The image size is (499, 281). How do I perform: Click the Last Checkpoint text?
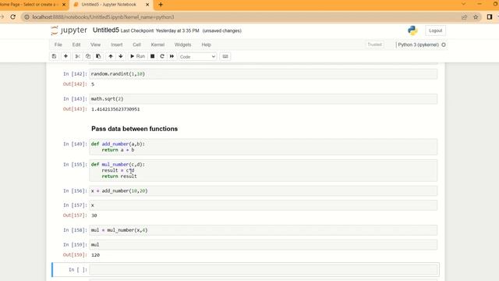(160, 31)
